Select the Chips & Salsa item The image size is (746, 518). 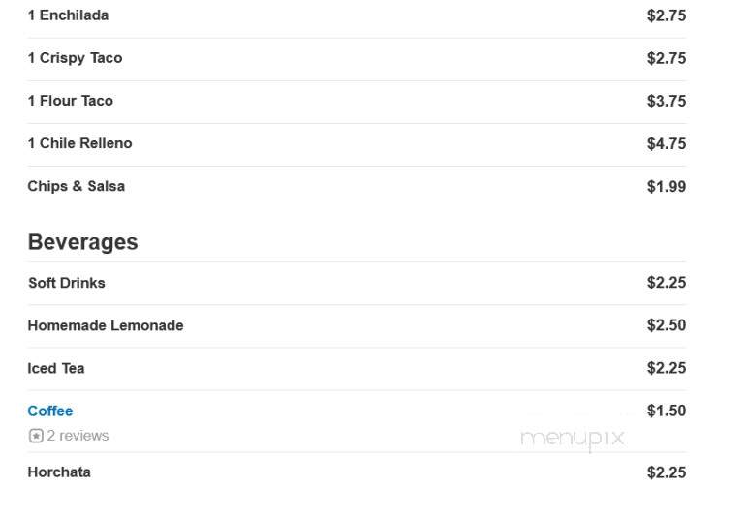[77, 186]
